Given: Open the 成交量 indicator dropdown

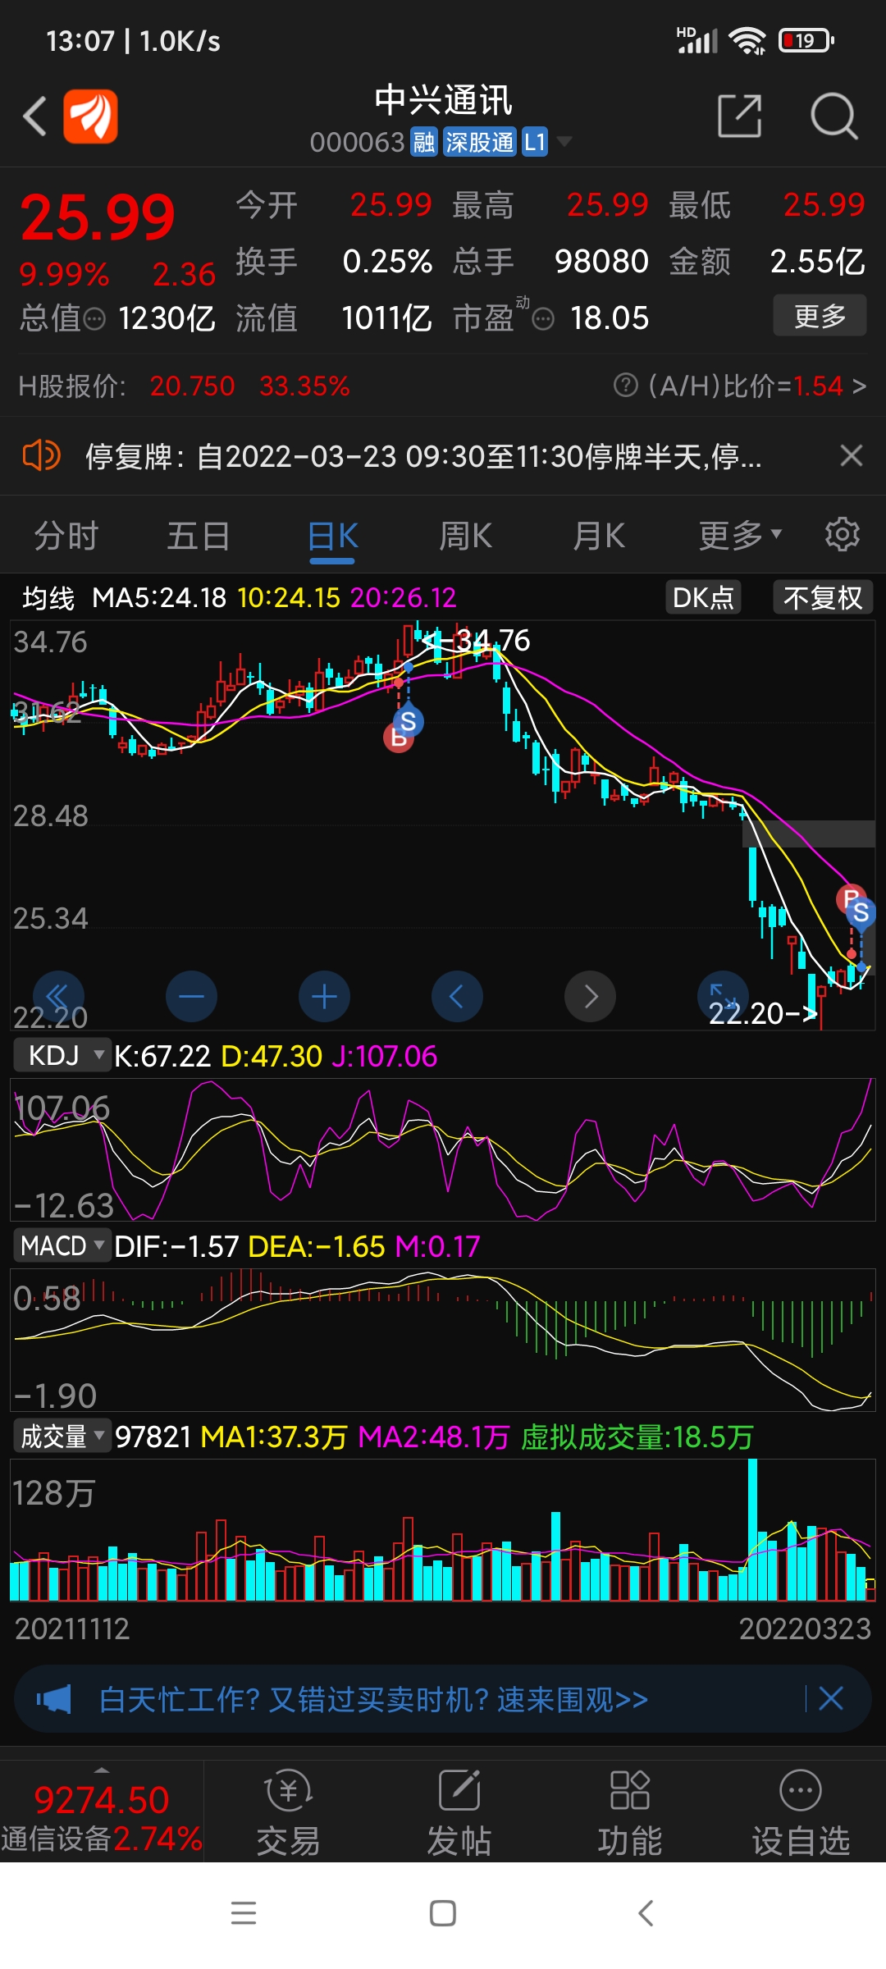Looking at the screenshot, I should point(62,1437).
